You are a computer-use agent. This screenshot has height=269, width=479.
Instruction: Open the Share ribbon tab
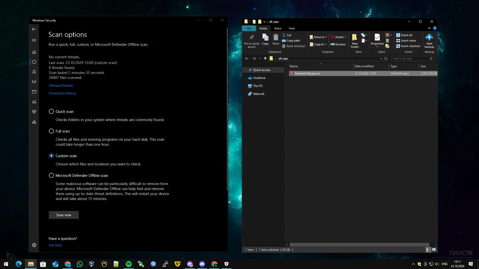click(x=278, y=28)
